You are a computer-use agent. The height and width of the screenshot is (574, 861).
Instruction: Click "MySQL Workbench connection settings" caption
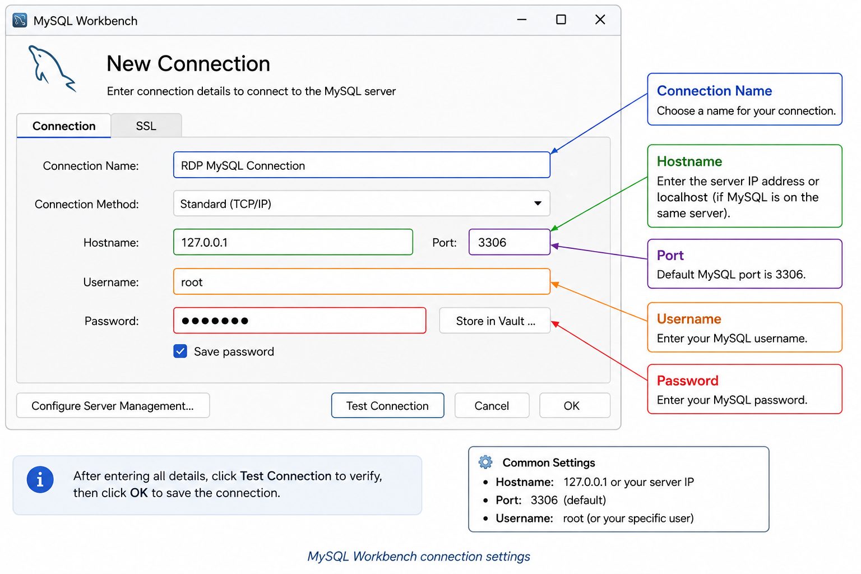[419, 557]
